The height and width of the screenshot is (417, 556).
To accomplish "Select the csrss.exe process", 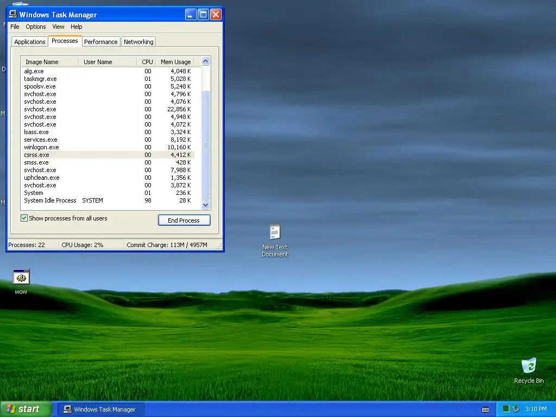I will click(108, 155).
